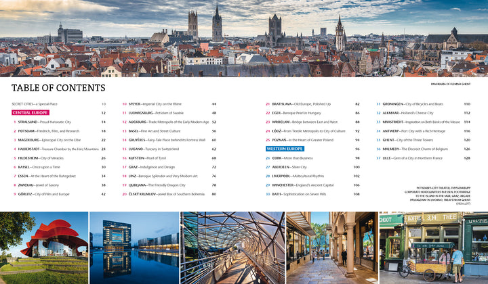The width and height of the screenshot is (488, 284).
Task: Click page number 96 beside Western Europe
Action: coord(357,149)
